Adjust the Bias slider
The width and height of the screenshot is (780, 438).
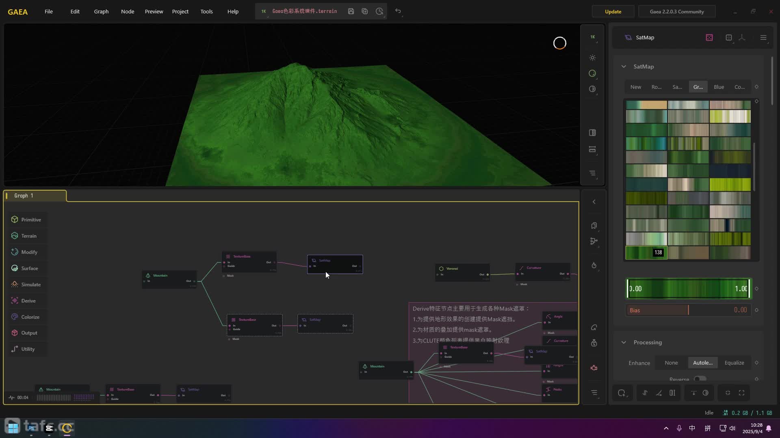[x=688, y=310]
